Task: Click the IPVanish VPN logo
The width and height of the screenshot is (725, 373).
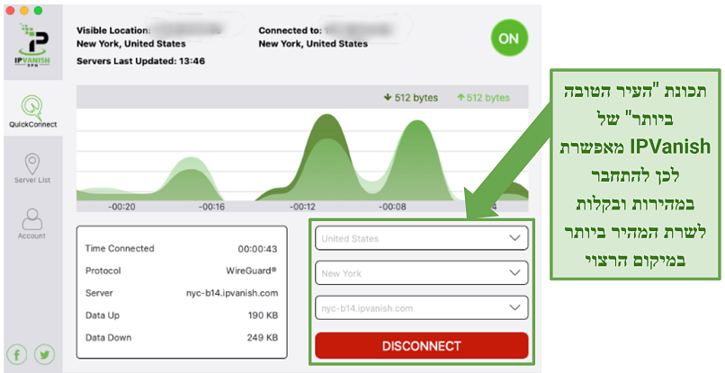Action: (x=31, y=46)
